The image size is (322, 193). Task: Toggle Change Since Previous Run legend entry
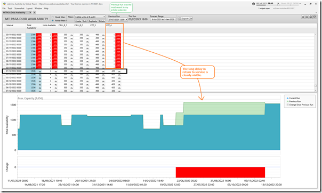(300, 104)
